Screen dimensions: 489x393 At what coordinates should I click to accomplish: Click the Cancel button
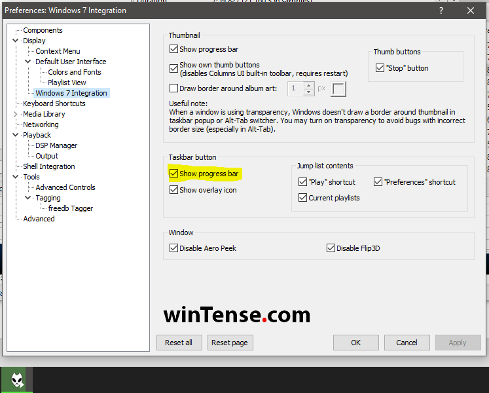407,343
